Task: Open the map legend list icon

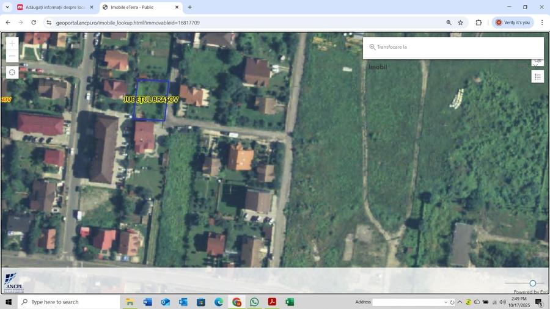Action: [537, 77]
